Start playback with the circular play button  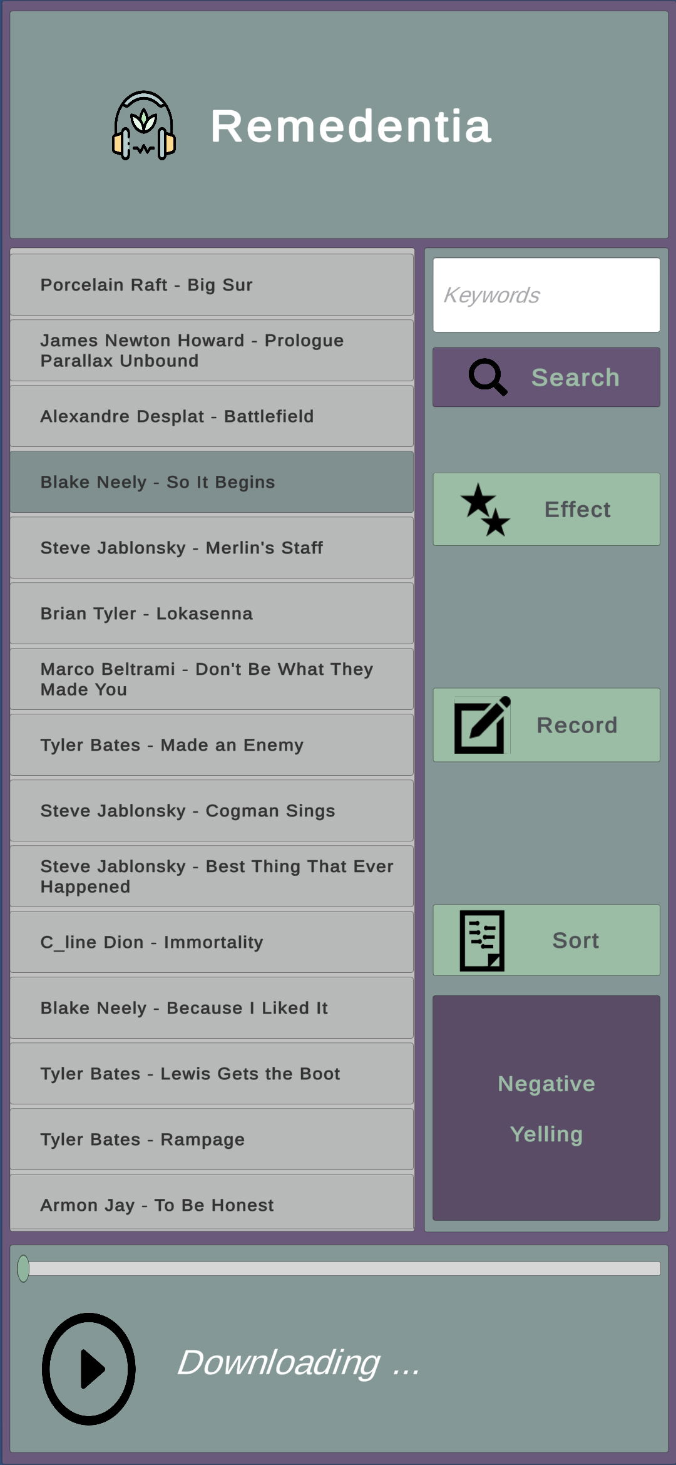89,1369
